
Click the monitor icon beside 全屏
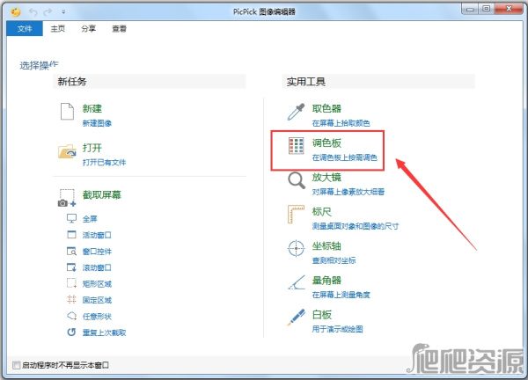(72, 218)
